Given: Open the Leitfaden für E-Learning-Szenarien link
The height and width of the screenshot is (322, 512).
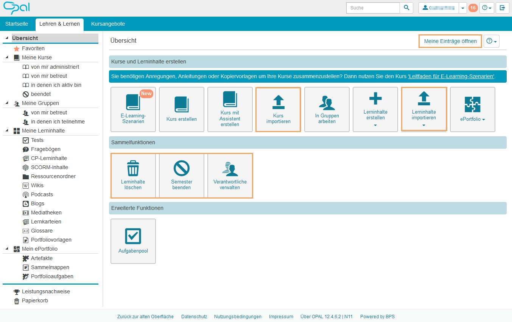Looking at the screenshot, I should click(x=451, y=76).
